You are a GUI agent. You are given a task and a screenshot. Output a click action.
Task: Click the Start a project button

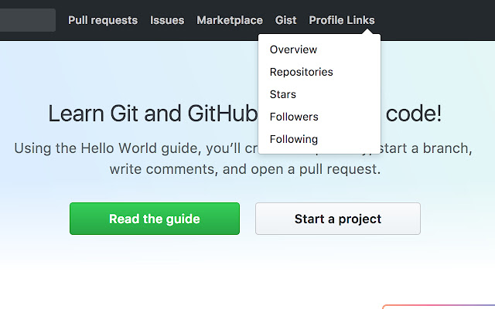pos(338,219)
